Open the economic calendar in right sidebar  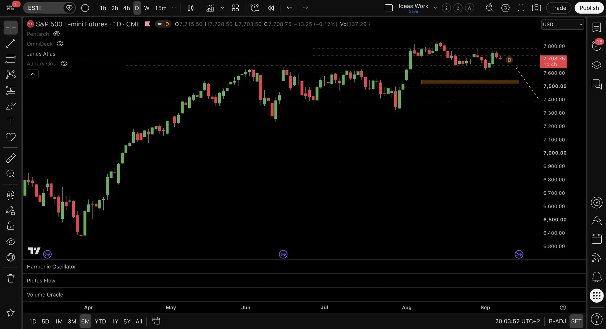tap(596, 239)
